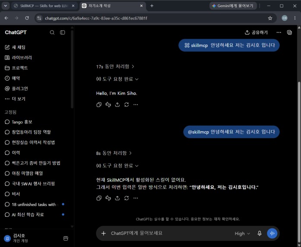Screen dimensions: 301x247
Task: Rate the Hello, I'm Kim Siho response
Action: [x=108, y=105]
